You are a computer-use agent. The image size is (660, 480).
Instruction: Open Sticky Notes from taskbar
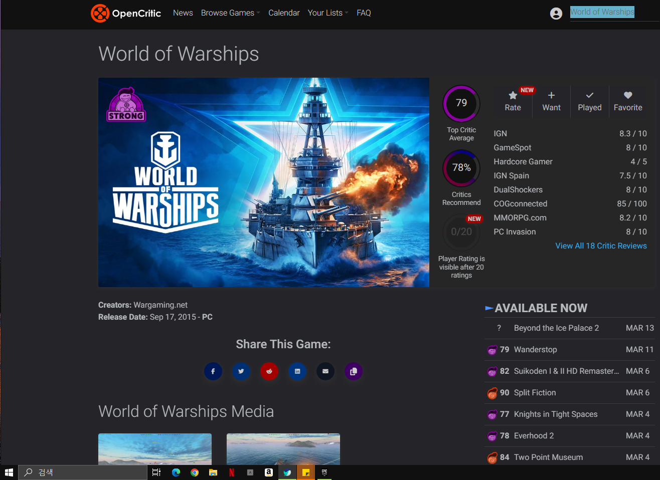point(306,472)
